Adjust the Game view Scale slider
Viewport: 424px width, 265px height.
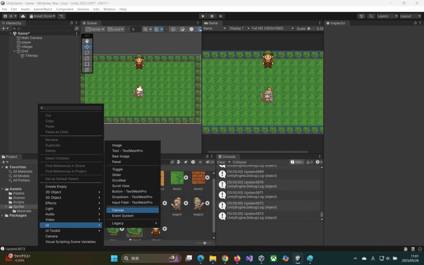click(311, 29)
